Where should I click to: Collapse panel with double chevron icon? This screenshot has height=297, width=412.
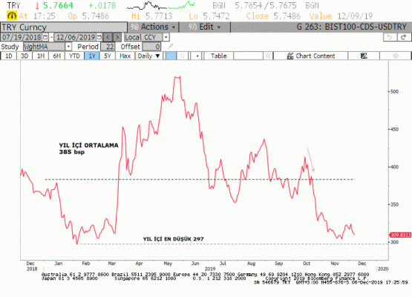[268, 56]
